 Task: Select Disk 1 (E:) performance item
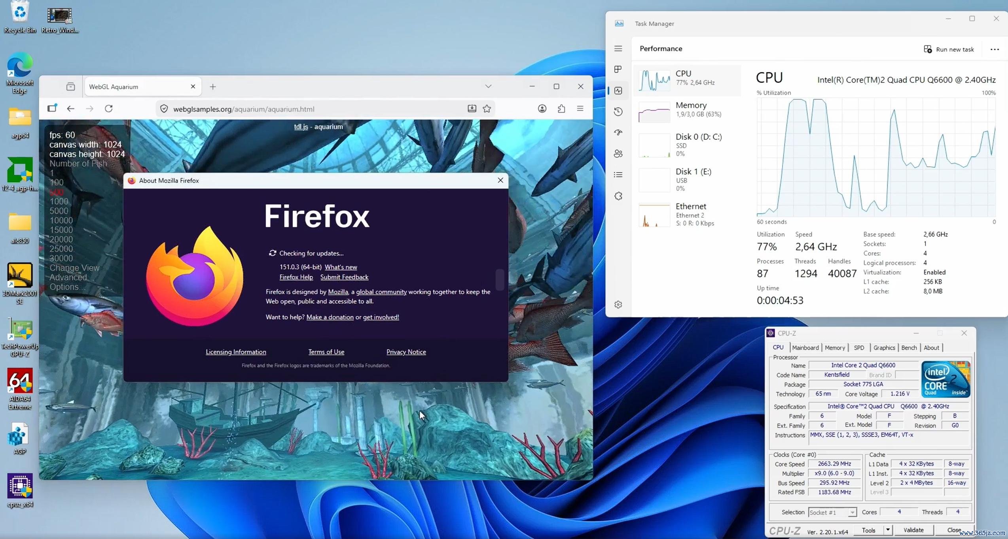(688, 180)
